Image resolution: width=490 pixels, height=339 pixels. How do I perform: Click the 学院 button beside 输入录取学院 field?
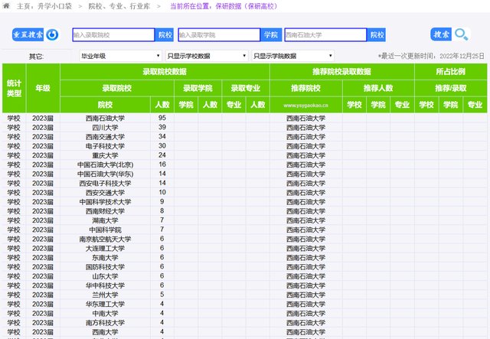270,35
